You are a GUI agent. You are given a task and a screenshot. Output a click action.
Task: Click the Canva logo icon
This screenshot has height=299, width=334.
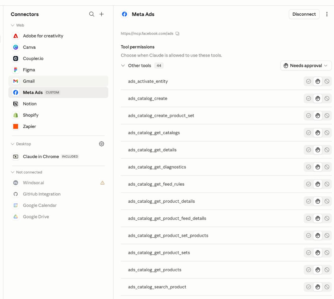tap(16, 47)
